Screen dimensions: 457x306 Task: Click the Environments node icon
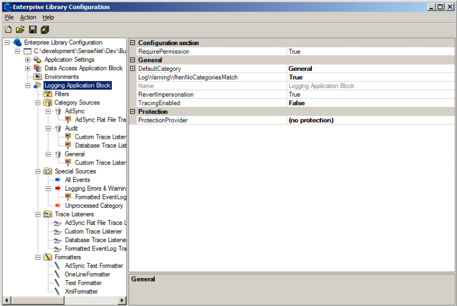click(x=38, y=77)
